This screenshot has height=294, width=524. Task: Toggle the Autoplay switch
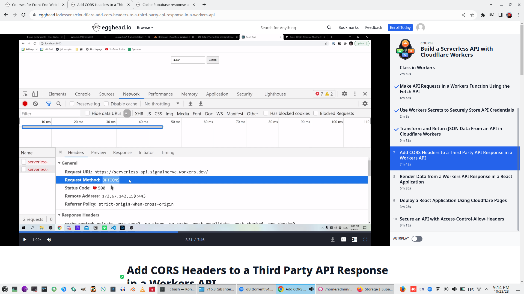pyautogui.click(x=417, y=239)
